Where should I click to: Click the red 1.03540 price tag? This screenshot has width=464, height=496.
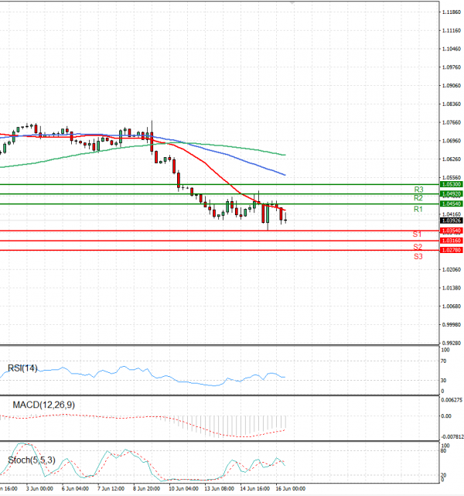[x=452, y=231]
